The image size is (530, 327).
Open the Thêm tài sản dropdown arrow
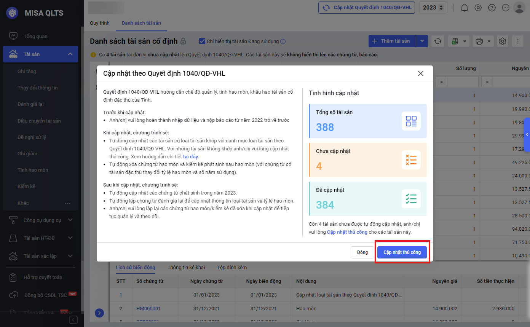click(x=422, y=41)
